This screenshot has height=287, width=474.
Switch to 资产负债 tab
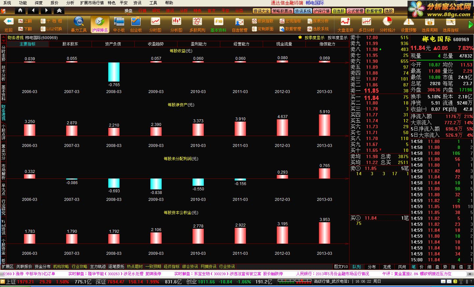(113, 44)
